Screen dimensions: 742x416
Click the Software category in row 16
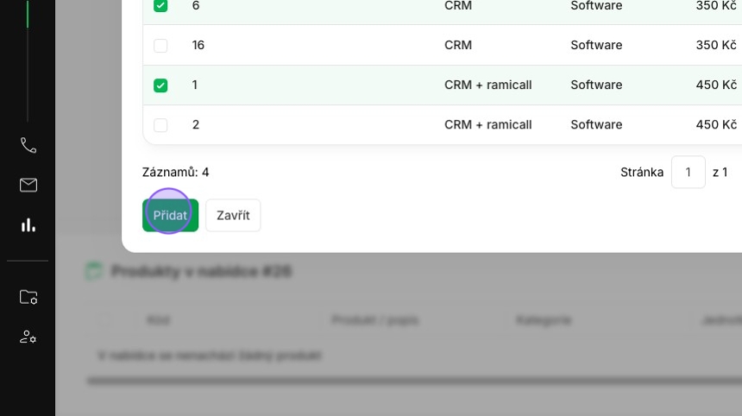(x=596, y=45)
